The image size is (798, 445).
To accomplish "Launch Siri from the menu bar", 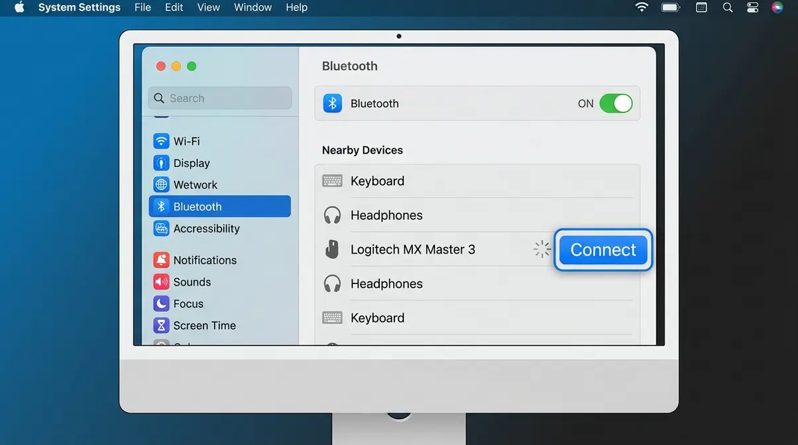I will click(777, 7).
